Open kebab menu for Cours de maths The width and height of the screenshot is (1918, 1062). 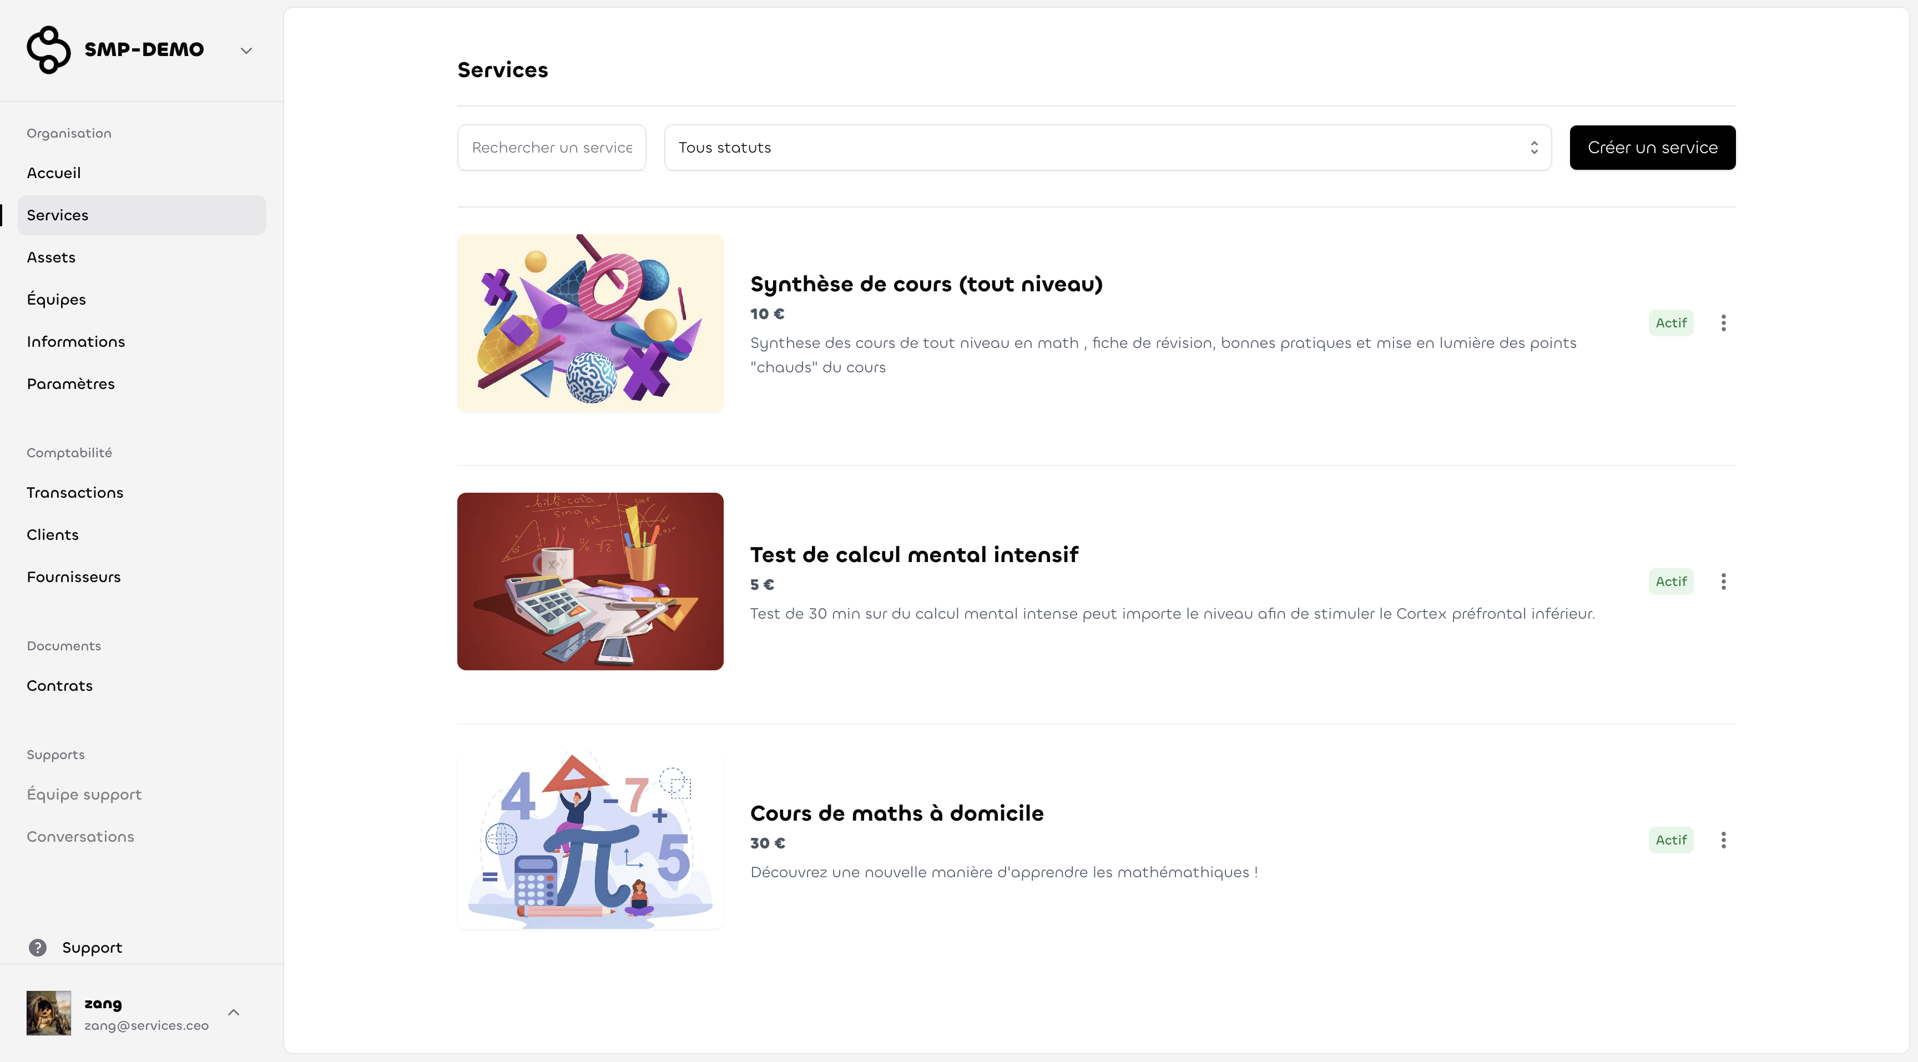coord(1723,840)
